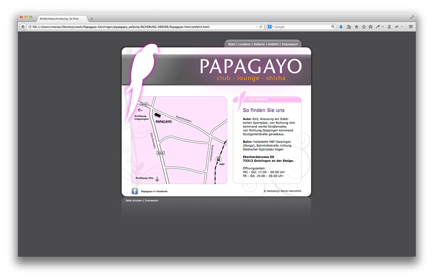The height and width of the screenshot is (278, 433).
Task: Click the browser back arrow button
Action: tap(23, 27)
